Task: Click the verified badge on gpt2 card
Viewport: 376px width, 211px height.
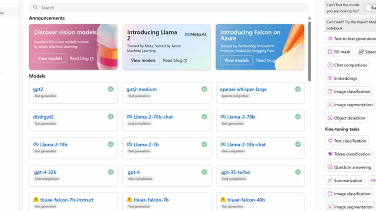Action: coord(111,89)
